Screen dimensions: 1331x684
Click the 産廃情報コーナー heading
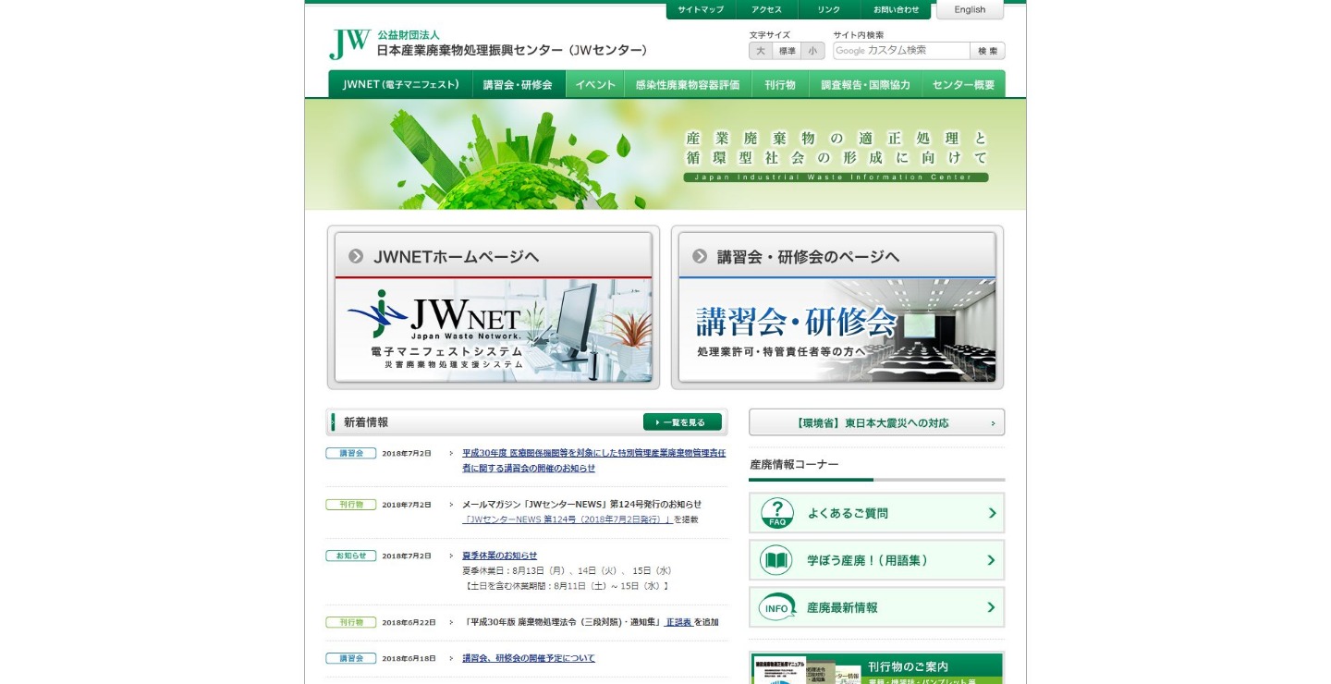coord(795,464)
